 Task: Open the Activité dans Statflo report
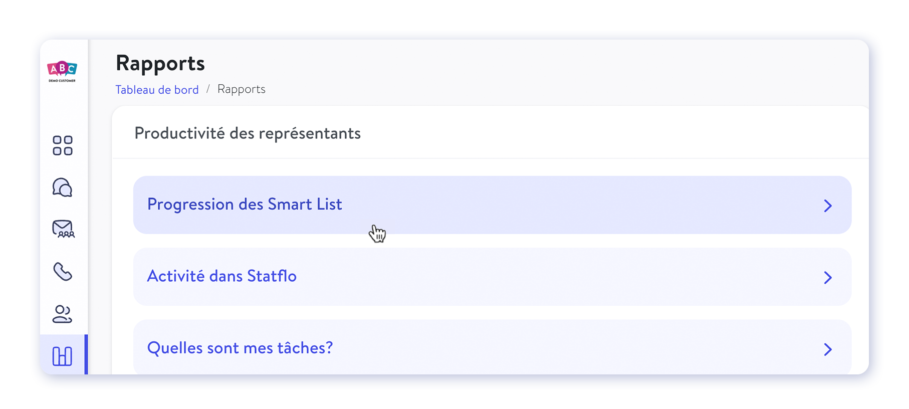coord(492,277)
